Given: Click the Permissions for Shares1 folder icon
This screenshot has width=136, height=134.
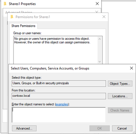Looking at the screenshot, I should pos(12,17).
